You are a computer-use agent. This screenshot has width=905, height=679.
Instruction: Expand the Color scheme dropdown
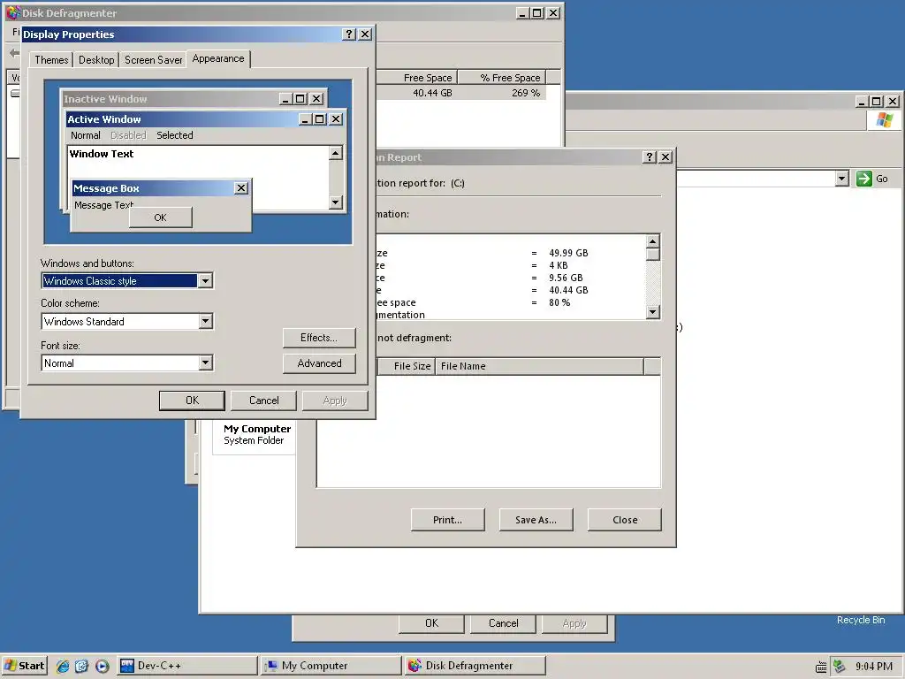pos(205,321)
